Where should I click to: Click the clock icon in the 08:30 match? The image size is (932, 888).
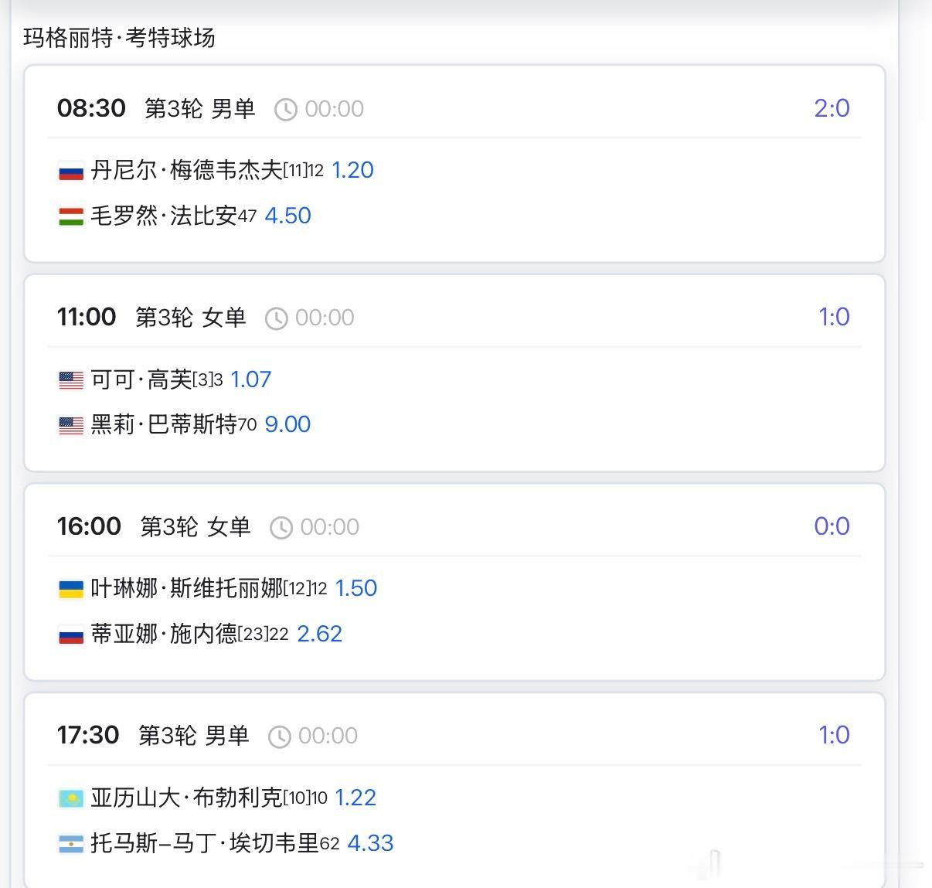click(x=285, y=110)
